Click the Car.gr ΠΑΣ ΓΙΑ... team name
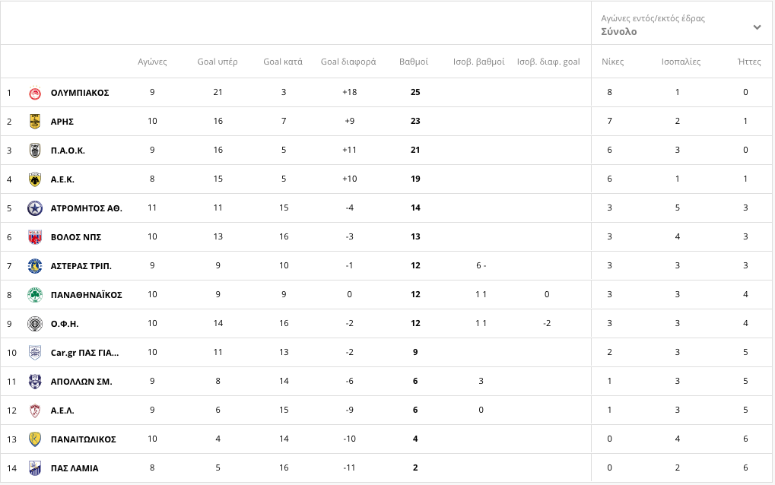The image size is (775, 485). tap(84, 353)
